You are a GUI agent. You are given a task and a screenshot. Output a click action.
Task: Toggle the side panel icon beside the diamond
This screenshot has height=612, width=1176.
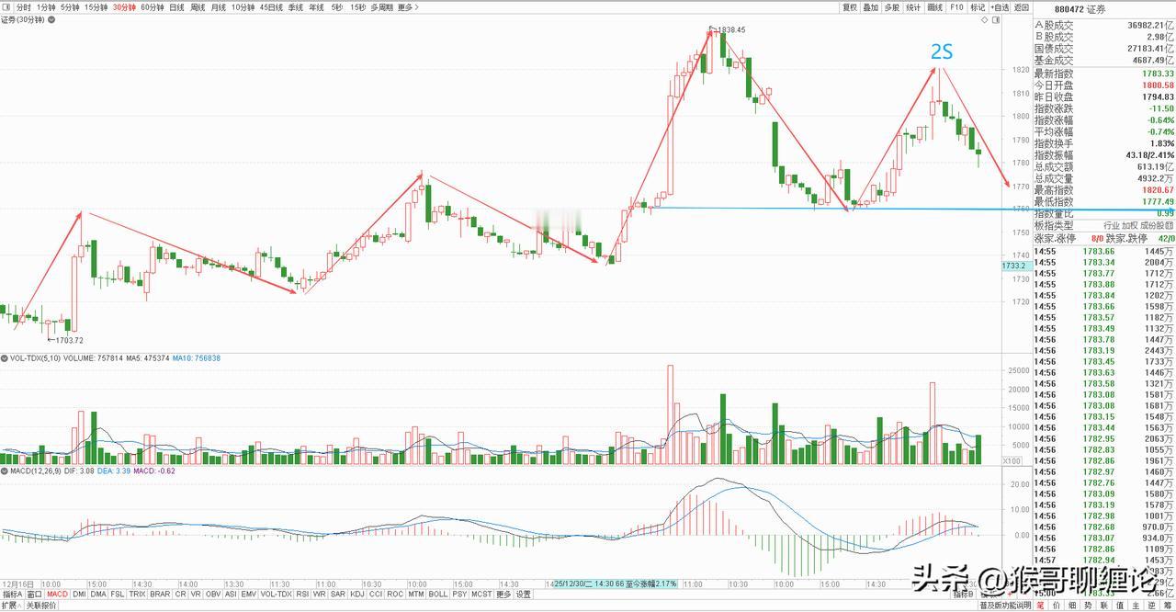(x=996, y=19)
